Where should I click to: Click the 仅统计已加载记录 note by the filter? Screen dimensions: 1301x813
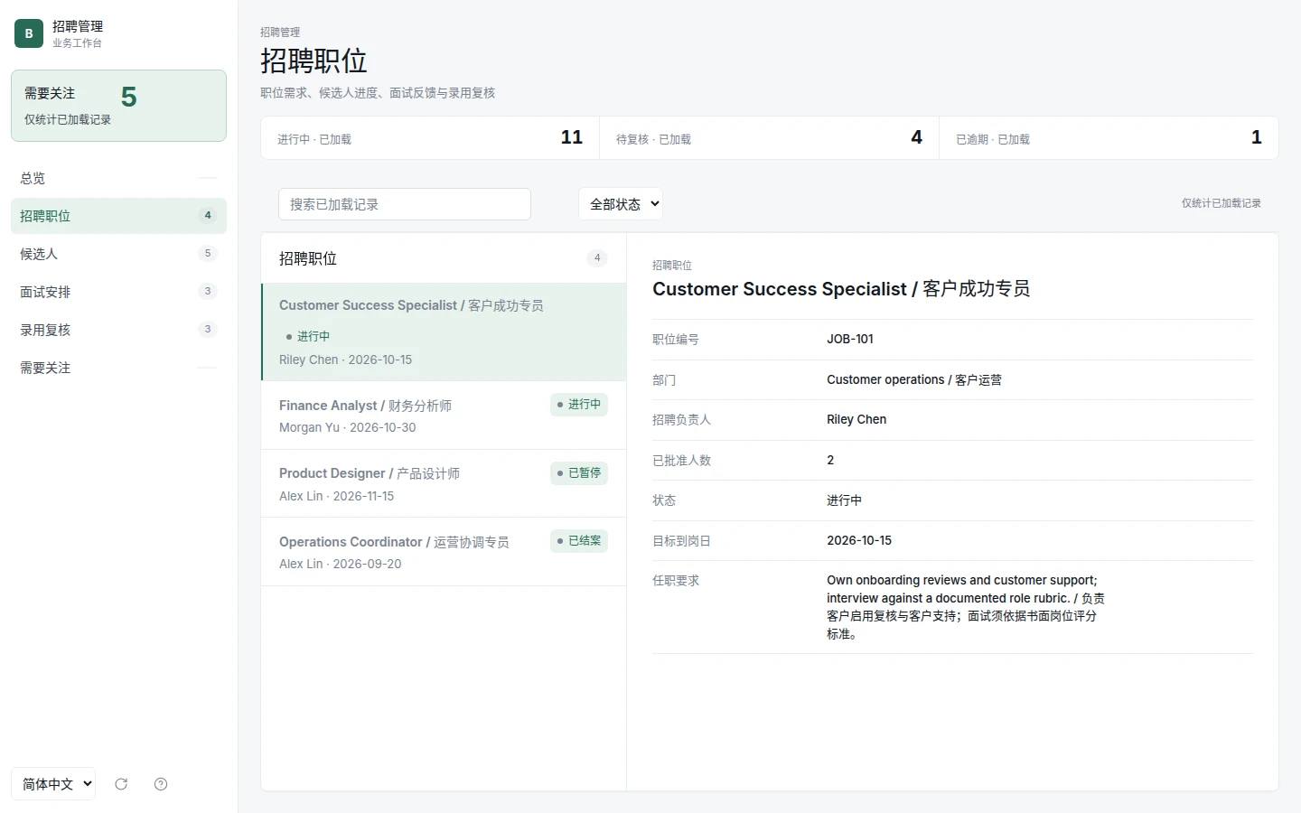coord(1221,203)
